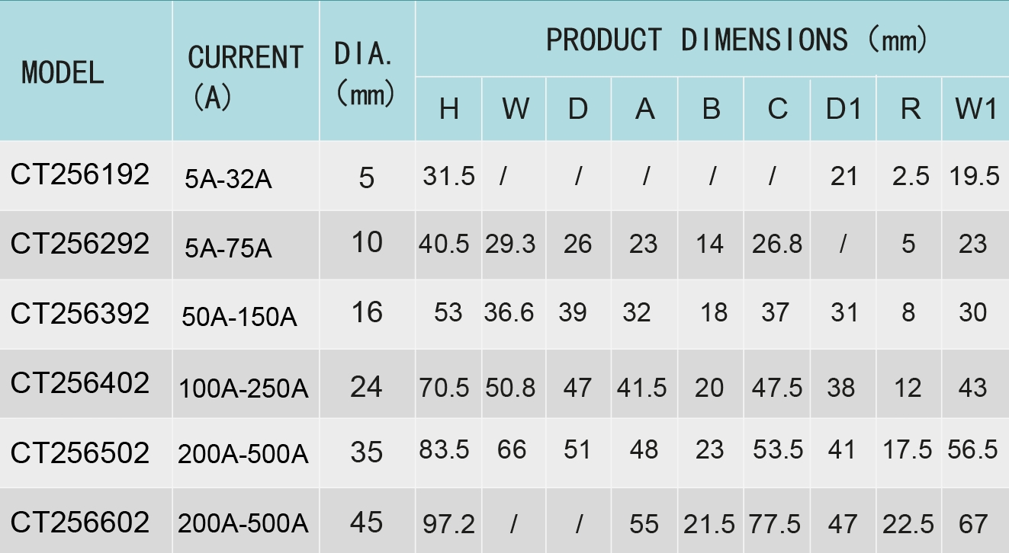Select the 29.3 width value cell
1009x553 pixels.
[510, 245]
